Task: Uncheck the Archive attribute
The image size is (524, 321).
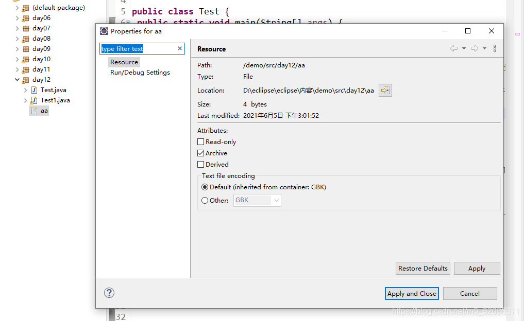Action: click(x=201, y=153)
